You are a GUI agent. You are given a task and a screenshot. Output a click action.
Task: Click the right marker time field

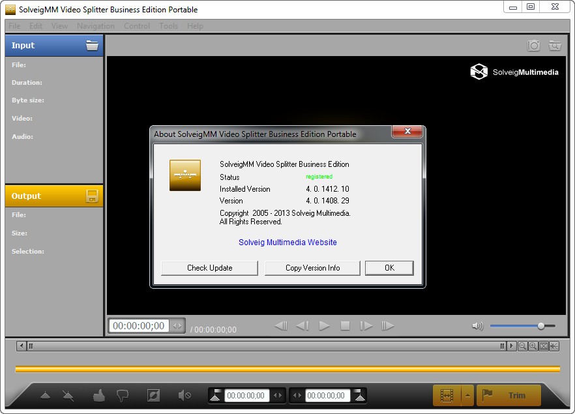(327, 395)
